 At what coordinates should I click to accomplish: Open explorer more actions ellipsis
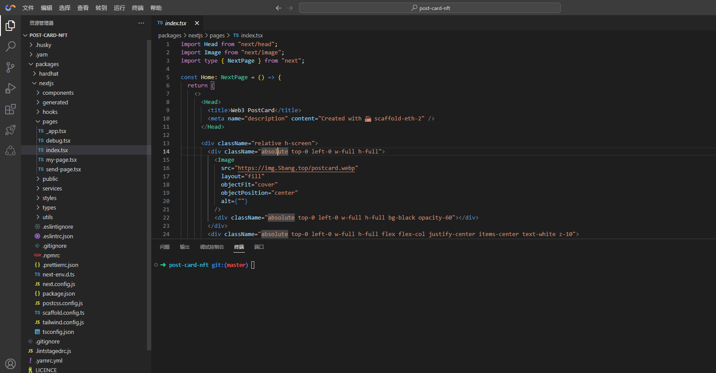coord(141,23)
